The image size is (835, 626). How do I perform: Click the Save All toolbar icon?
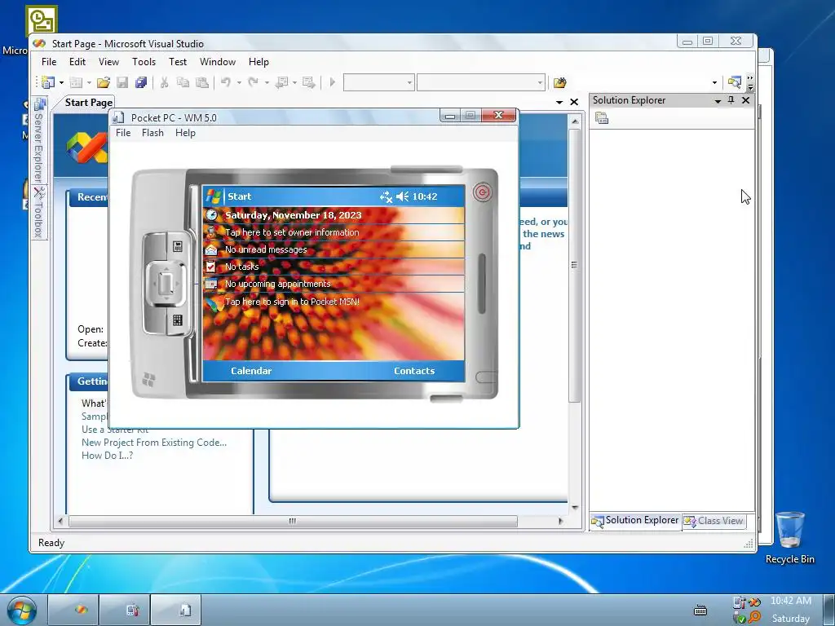click(141, 82)
